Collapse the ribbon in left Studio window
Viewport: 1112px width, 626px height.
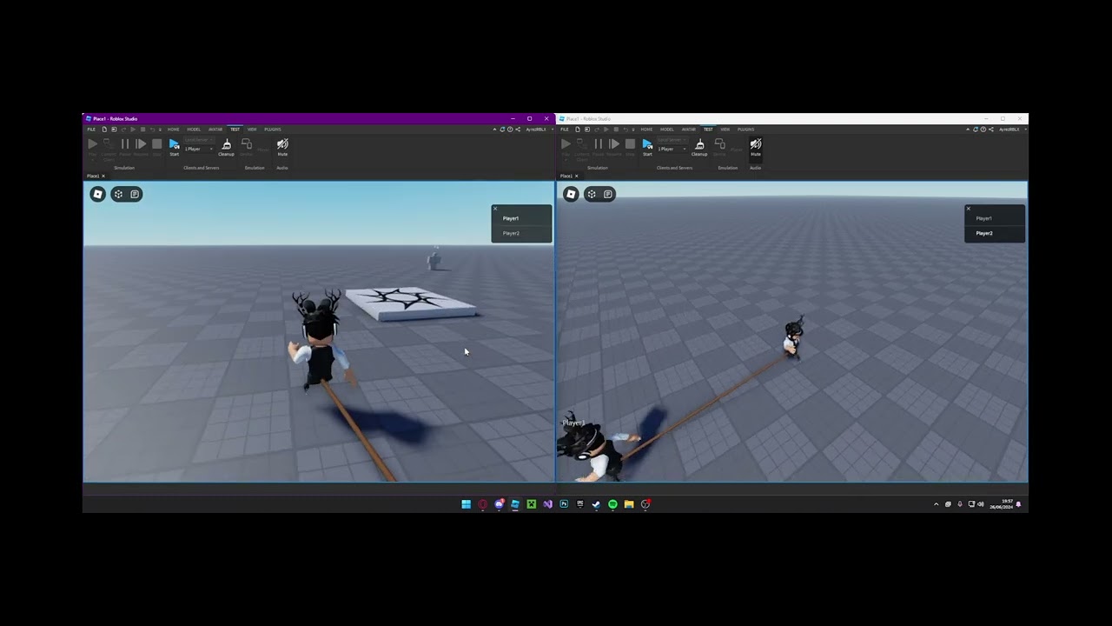click(x=494, y=130)
